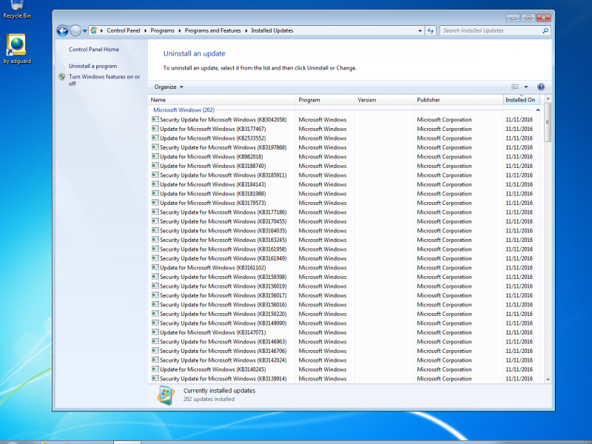Open the by adguard desktop shortcut
592x444 pixels.
tap(17, 49)
